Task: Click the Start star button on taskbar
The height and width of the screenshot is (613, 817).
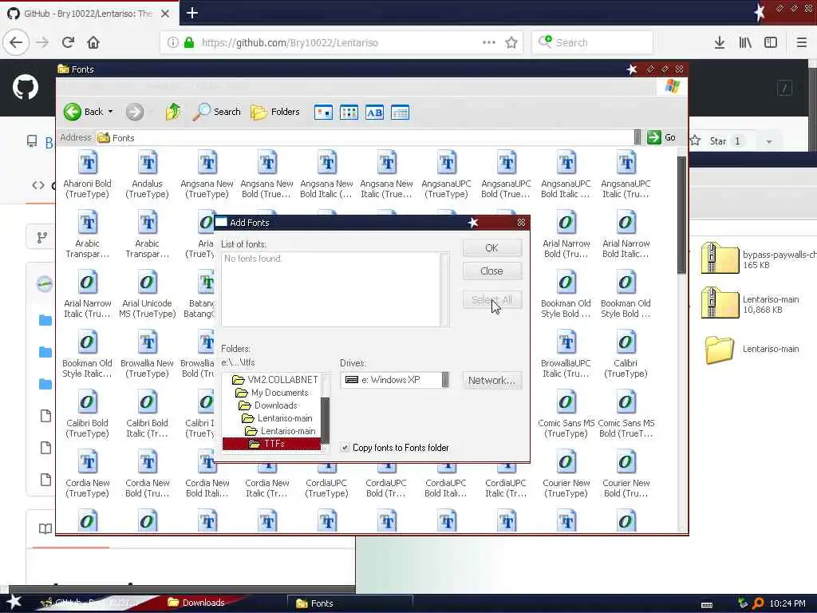Action: (14, 602)
